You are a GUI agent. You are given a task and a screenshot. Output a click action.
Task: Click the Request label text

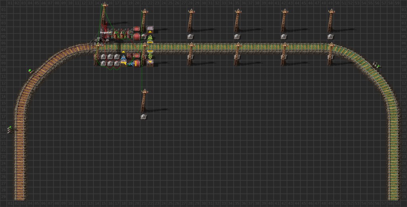coord(106,33)
